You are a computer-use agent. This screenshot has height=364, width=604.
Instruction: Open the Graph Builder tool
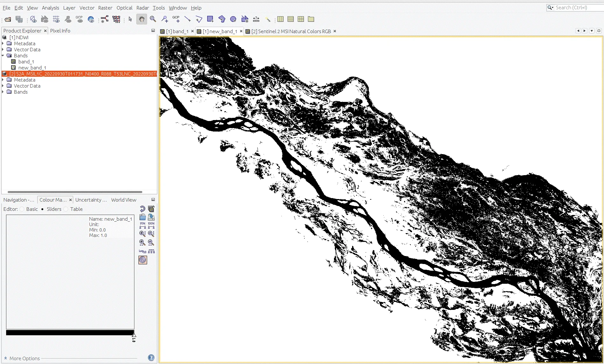coord(104,19)
